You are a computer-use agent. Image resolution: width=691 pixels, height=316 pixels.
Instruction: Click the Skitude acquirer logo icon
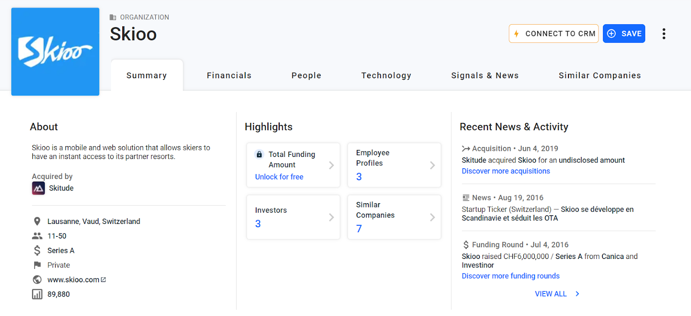click(38, 188)
